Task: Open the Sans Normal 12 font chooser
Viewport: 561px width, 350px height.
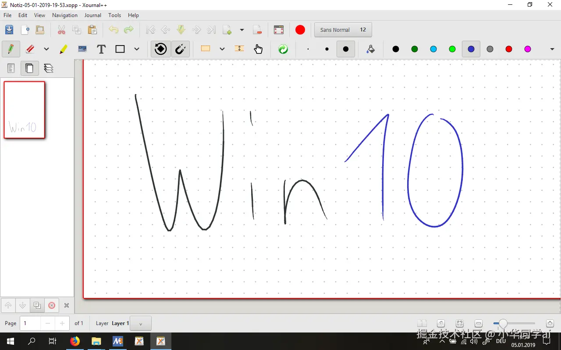Action: click(x=343, y=30)
